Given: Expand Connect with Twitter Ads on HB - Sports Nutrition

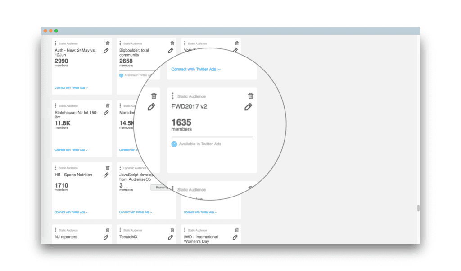Looking at the screenshot, I should (x=71, y=212).
